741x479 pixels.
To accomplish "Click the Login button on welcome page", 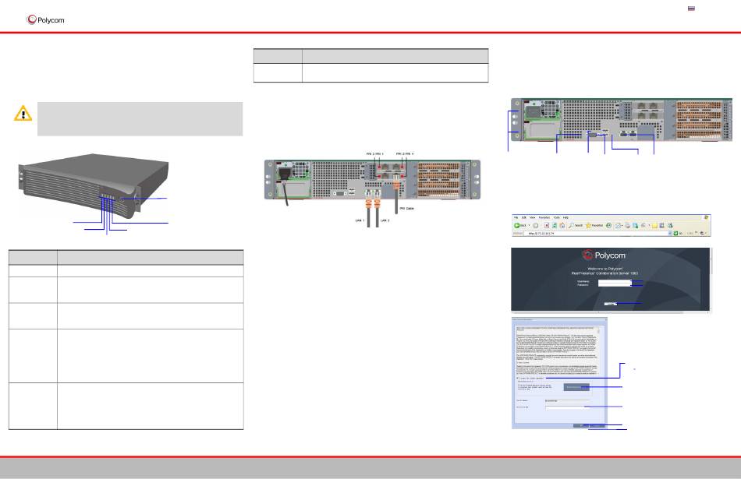I will pos(610,303).
